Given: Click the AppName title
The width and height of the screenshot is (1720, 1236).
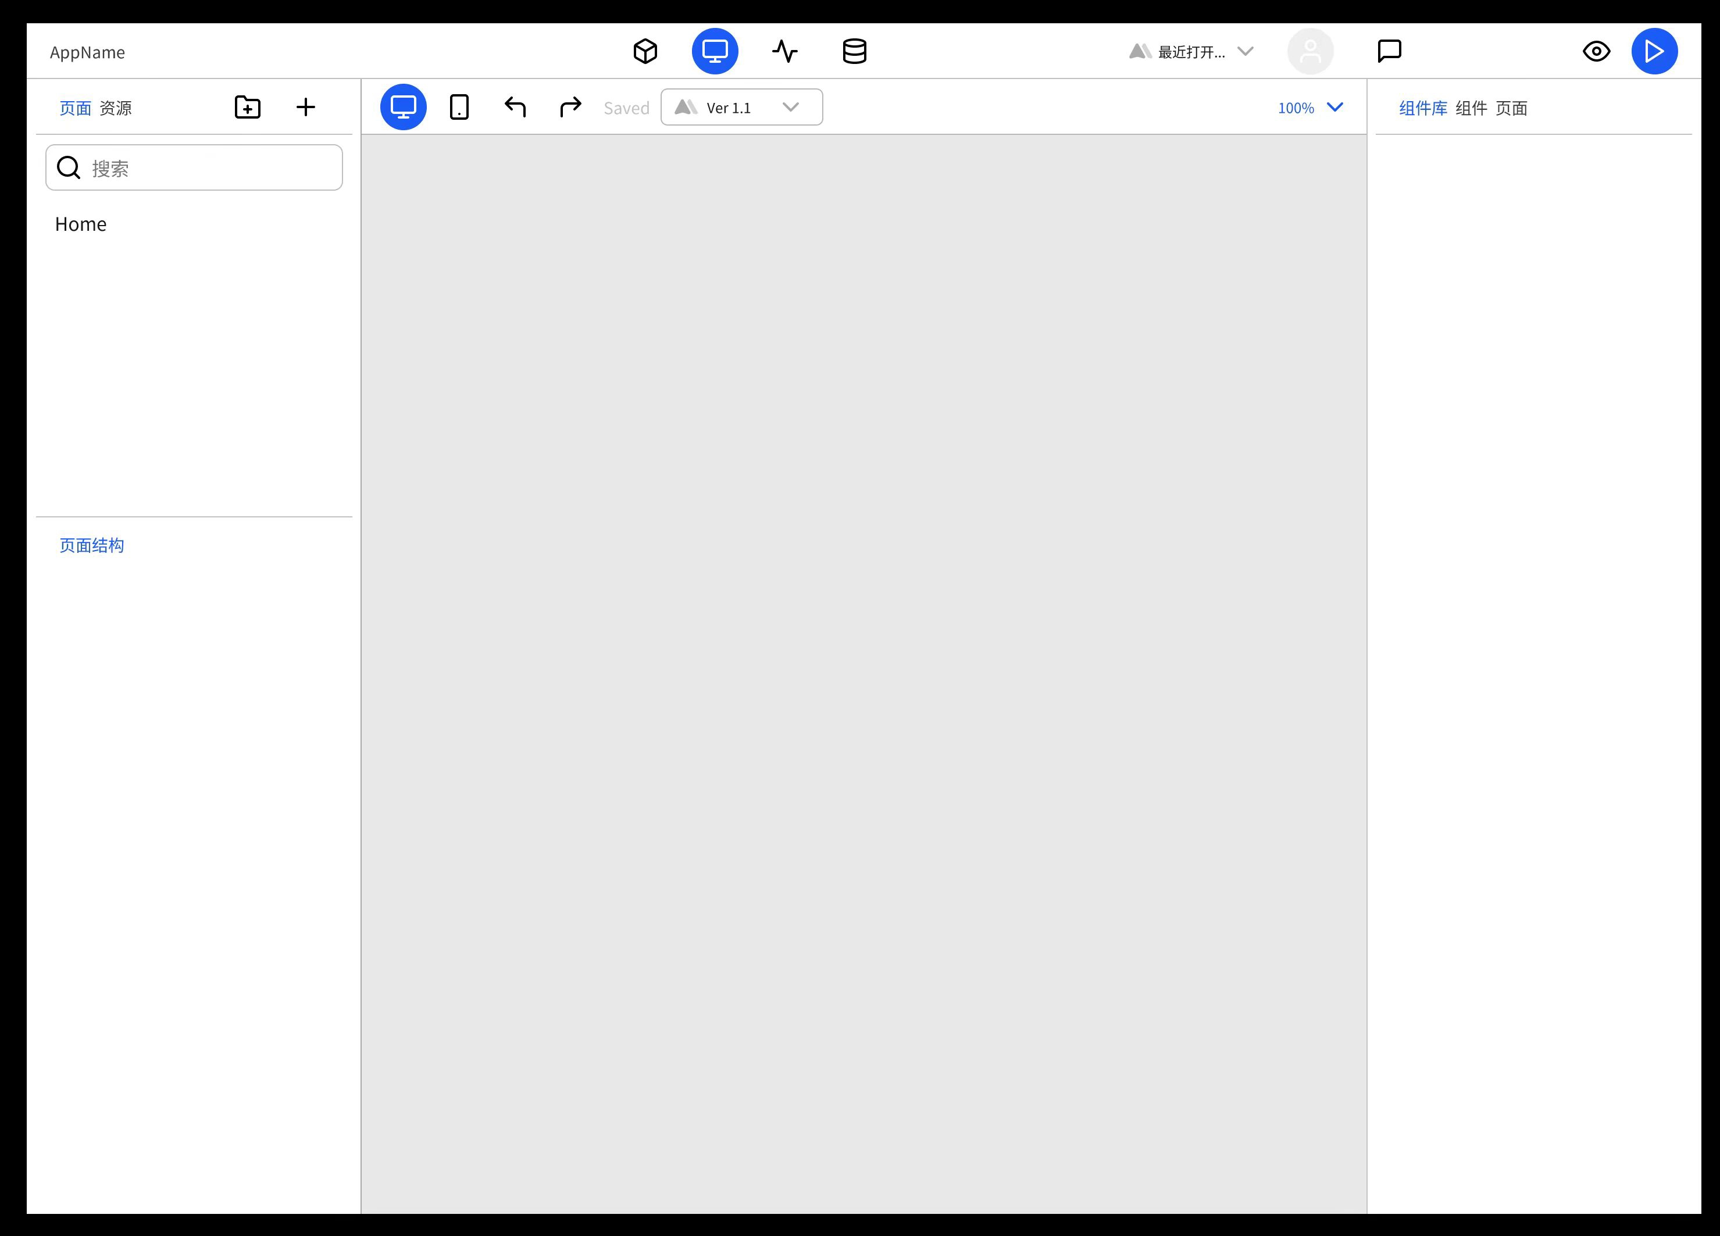Looking at the screenshot, I should pos(87,52).
